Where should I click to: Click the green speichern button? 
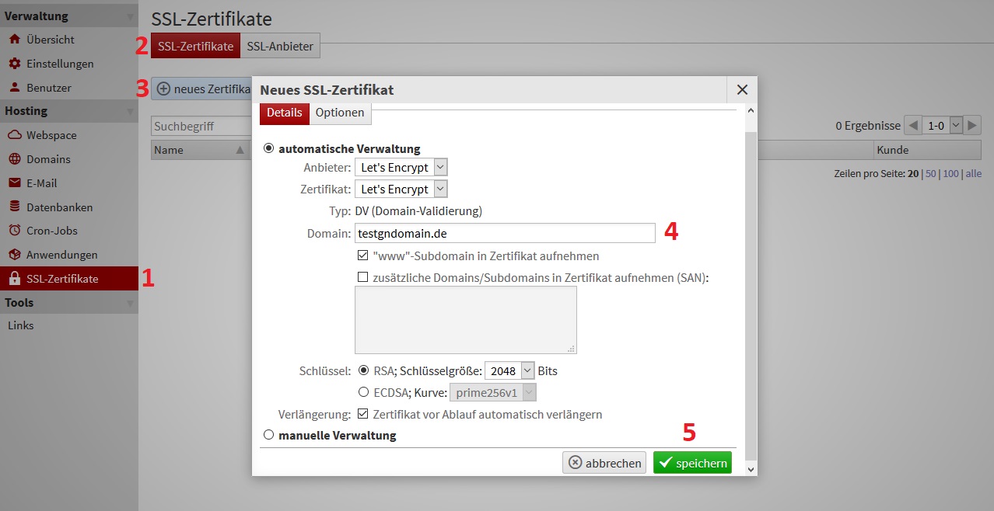692,464
